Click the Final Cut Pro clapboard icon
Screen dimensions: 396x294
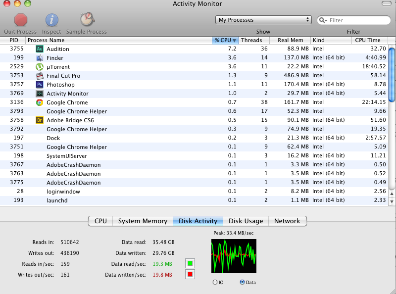point(40,76)
